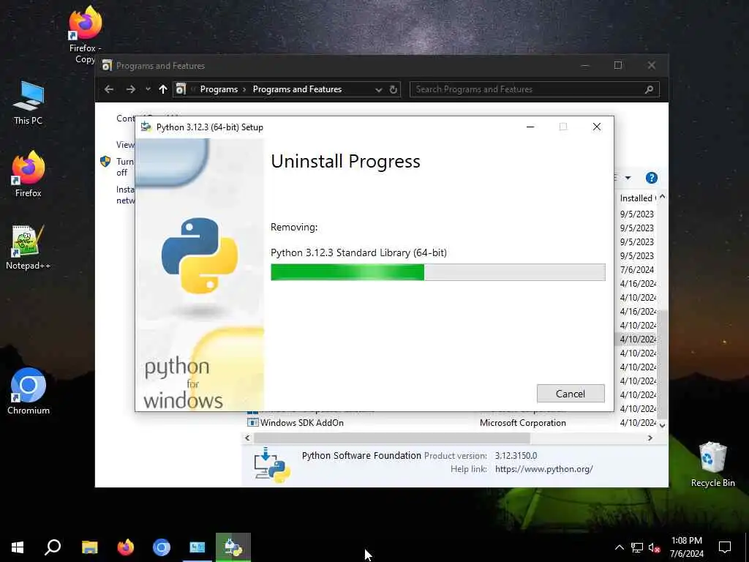The height and width of the screenshot is (562, 749).
Task: Open view options dropdown arrow
Action: coord(628,178)
